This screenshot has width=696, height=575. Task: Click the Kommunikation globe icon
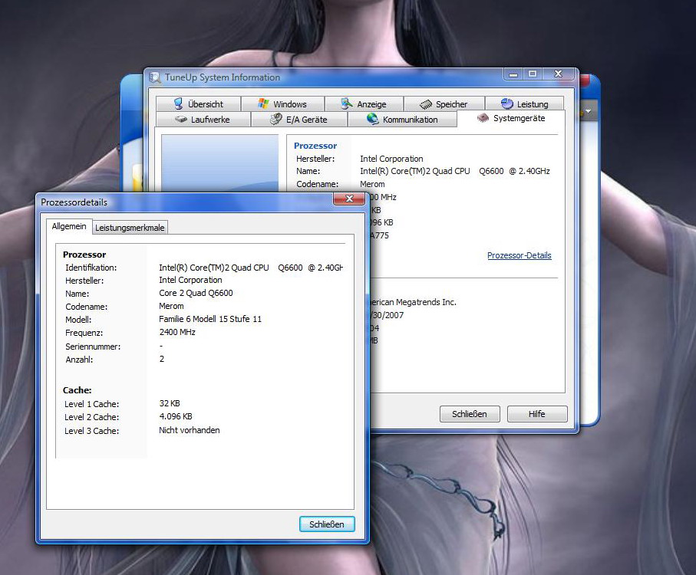(372, 119)
